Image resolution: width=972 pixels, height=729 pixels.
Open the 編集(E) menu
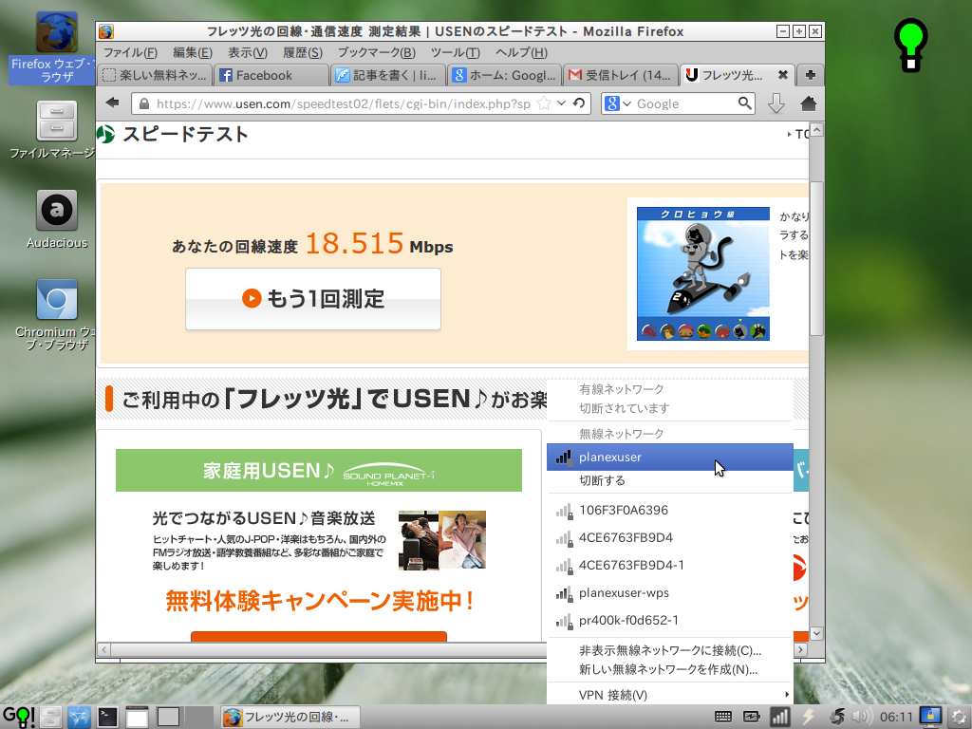click(192, 53)
